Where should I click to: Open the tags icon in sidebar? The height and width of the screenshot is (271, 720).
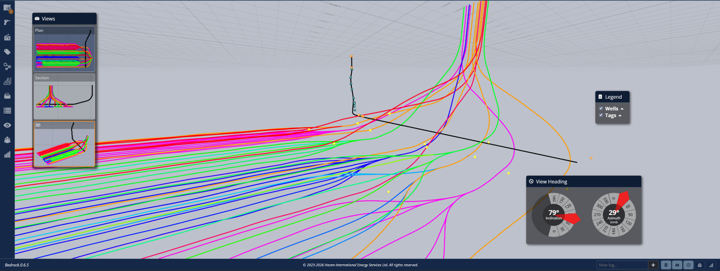(x=7, y=52)
